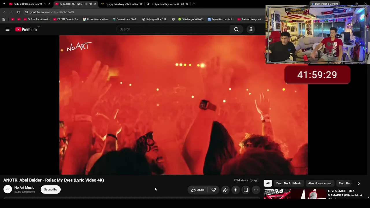370x208 pixels.
Task: Reload the YouTube page
Action: coord(18,12)
